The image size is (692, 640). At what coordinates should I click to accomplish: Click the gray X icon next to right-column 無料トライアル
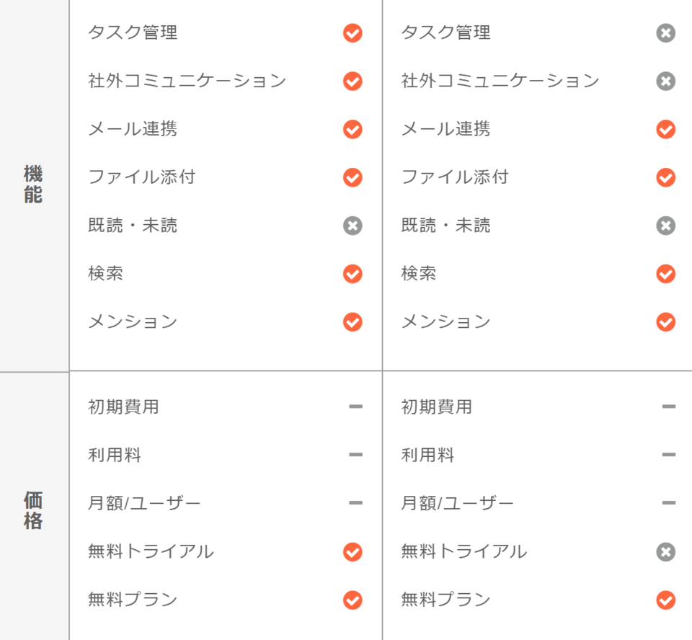665,552
